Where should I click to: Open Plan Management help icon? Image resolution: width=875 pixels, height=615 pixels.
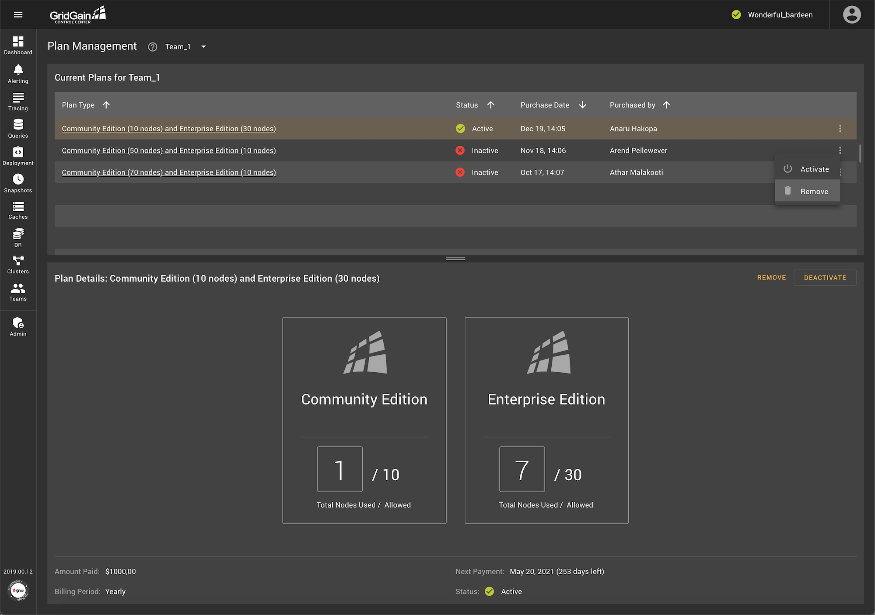(152, 47)
